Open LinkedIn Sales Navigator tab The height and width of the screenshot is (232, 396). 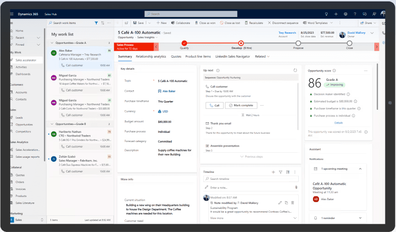(233, 57)
